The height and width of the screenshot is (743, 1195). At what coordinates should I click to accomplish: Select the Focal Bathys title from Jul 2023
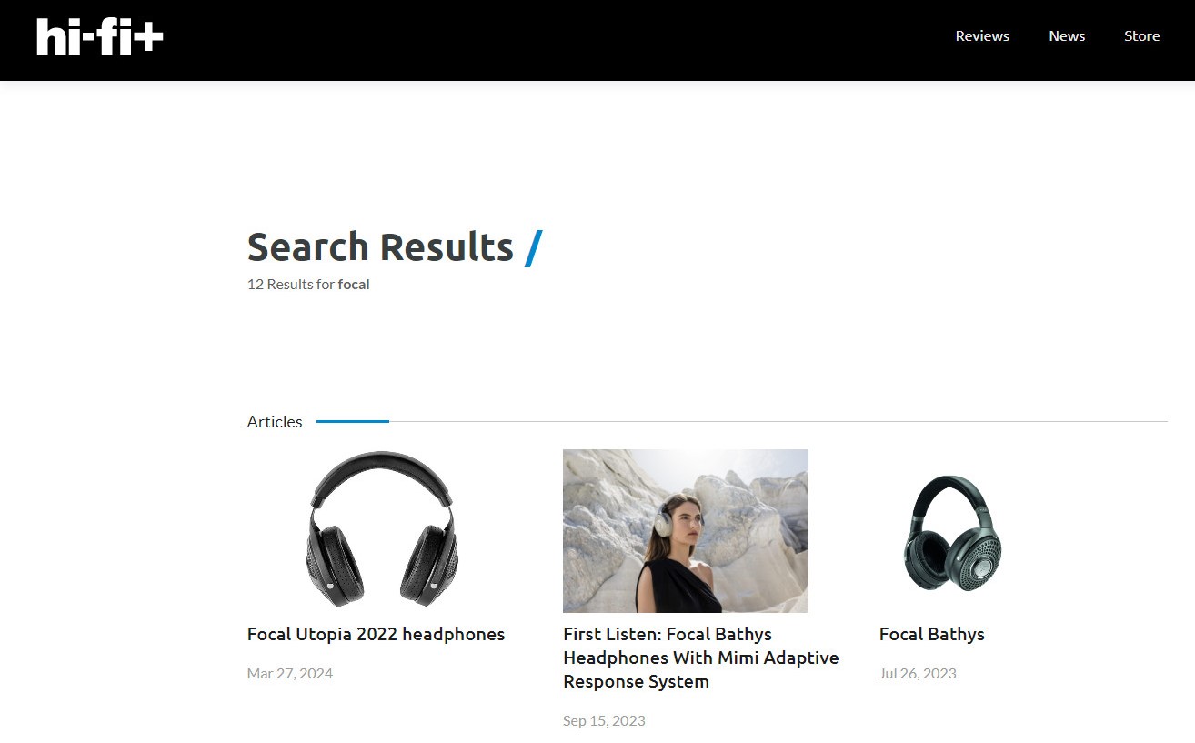pyautogui.click(x=932, y=634)
